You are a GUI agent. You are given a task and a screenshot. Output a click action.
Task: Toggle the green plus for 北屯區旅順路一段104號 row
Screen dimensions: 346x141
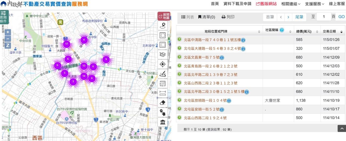click(179, 100)
